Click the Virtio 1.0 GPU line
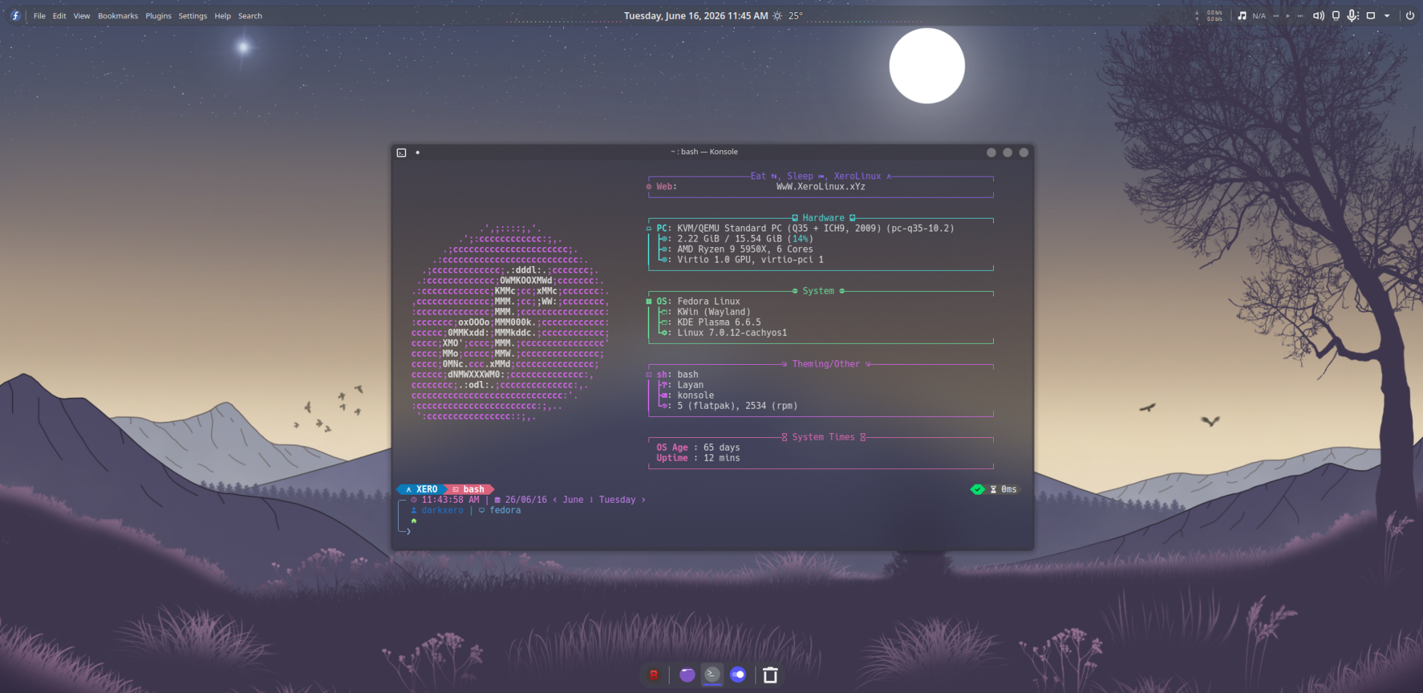Viewport: 1423px width, 693px height. pos(742,260)
